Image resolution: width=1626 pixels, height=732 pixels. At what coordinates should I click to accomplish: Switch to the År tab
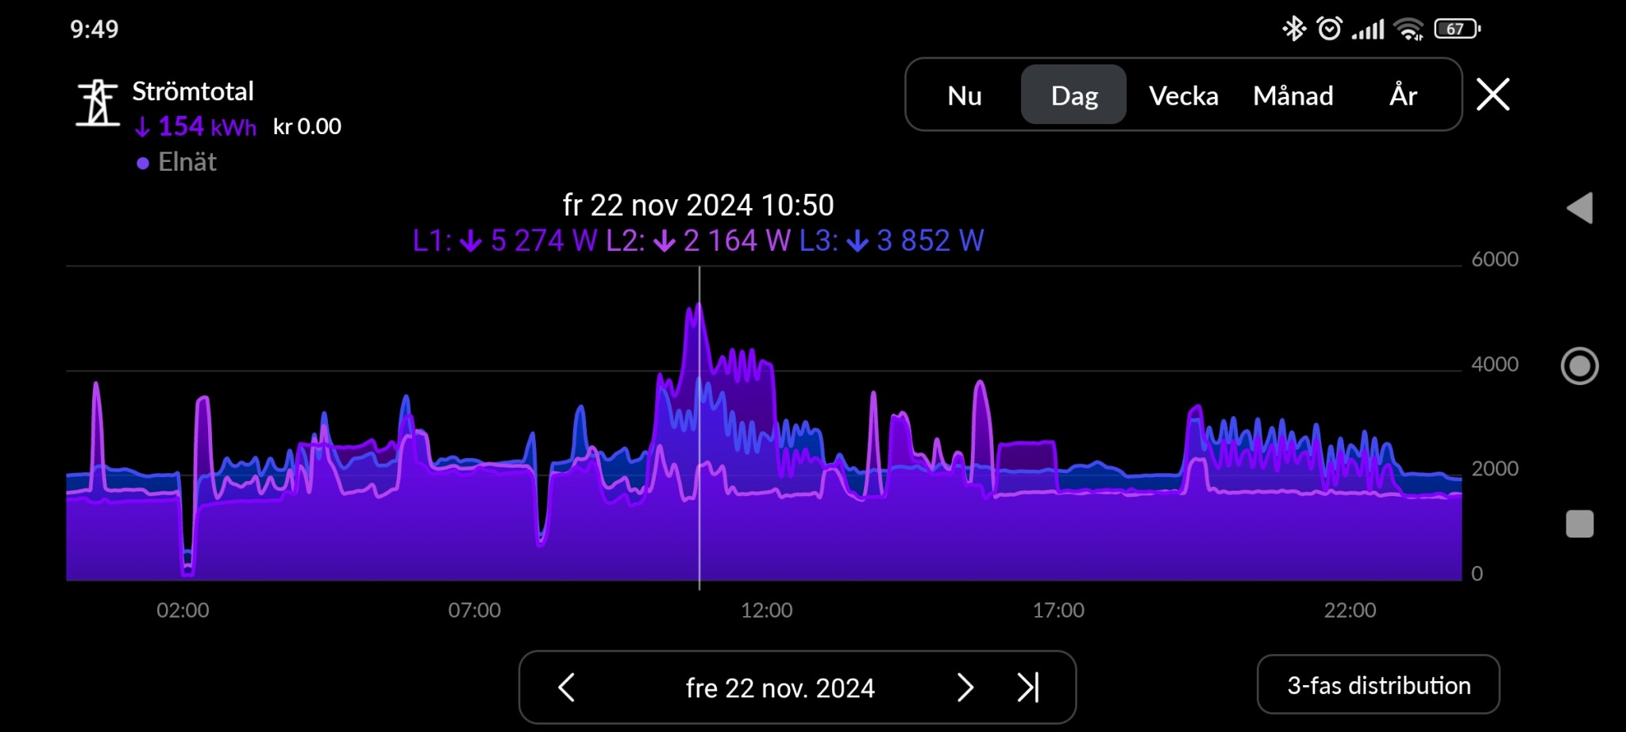[1403, 96]
